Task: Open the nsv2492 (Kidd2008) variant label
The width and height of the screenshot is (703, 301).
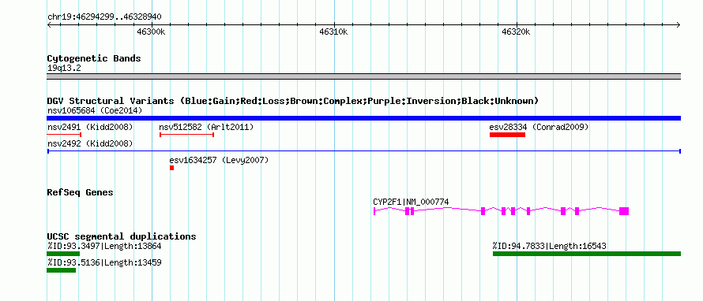Action: click(90, 143)
